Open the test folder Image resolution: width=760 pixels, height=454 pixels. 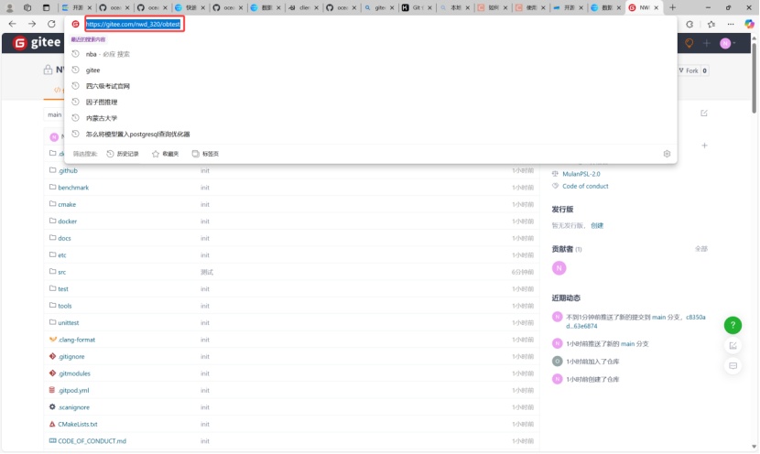63,288
